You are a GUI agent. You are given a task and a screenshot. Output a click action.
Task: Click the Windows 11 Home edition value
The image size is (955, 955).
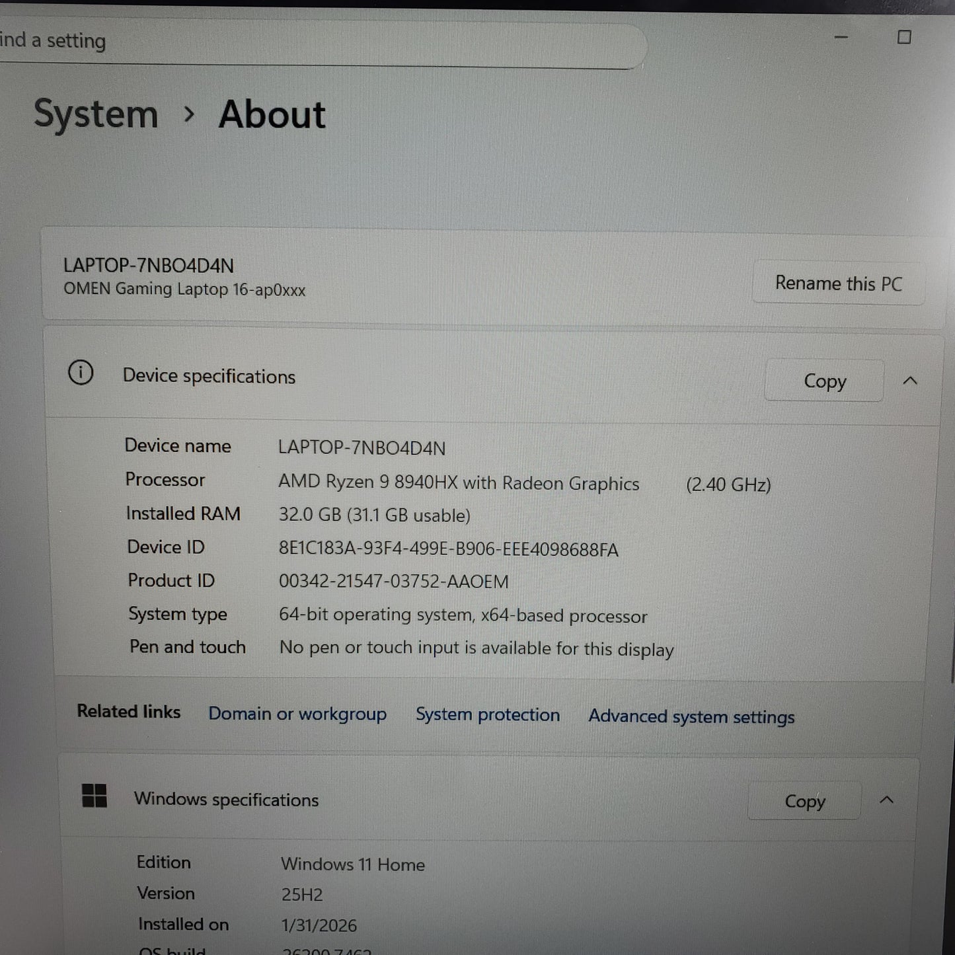pyautogui.click(x=353, y=864)
